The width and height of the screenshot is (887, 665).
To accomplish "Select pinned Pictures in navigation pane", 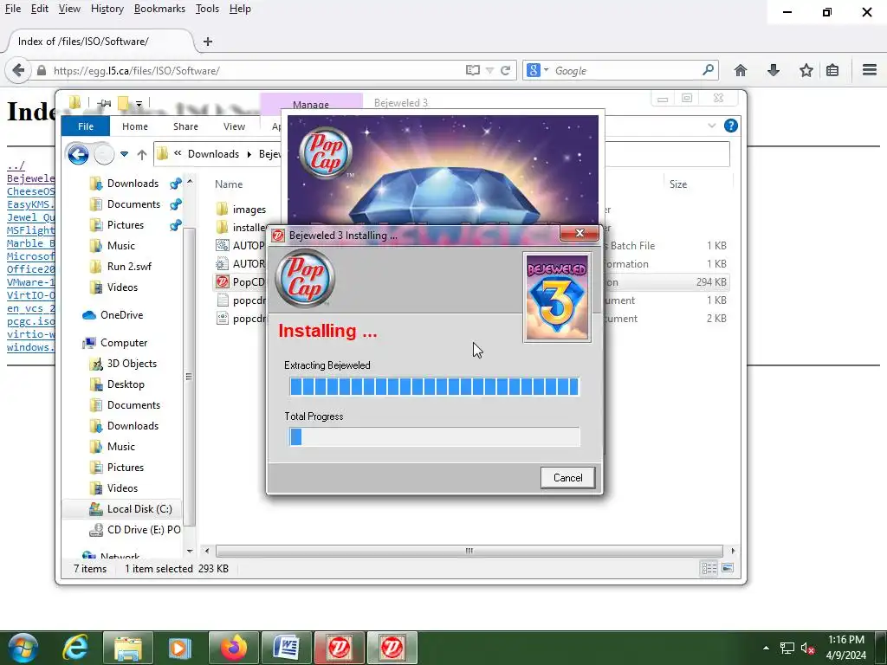I will [x=125, y=225].
